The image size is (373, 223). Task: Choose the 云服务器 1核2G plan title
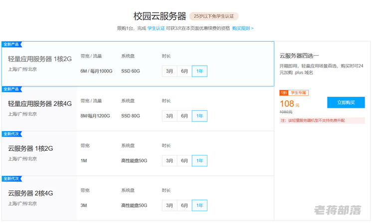(x=30, y=149)
